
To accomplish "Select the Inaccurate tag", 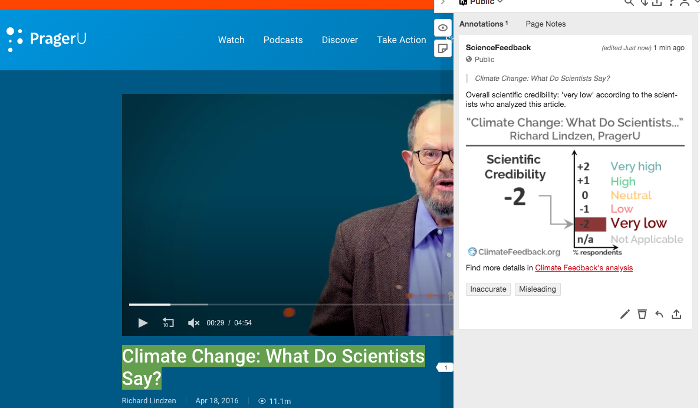I will pyautogui.click(x=488, y=289).
